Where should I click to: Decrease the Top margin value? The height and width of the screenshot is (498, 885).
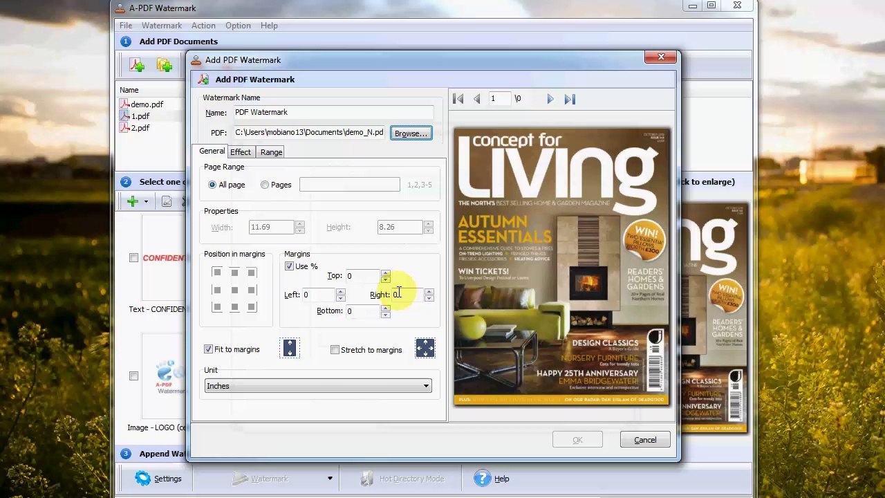[385, 279]
